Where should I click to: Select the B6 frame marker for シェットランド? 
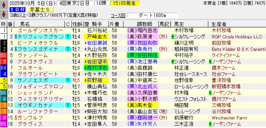click(4, 92)
